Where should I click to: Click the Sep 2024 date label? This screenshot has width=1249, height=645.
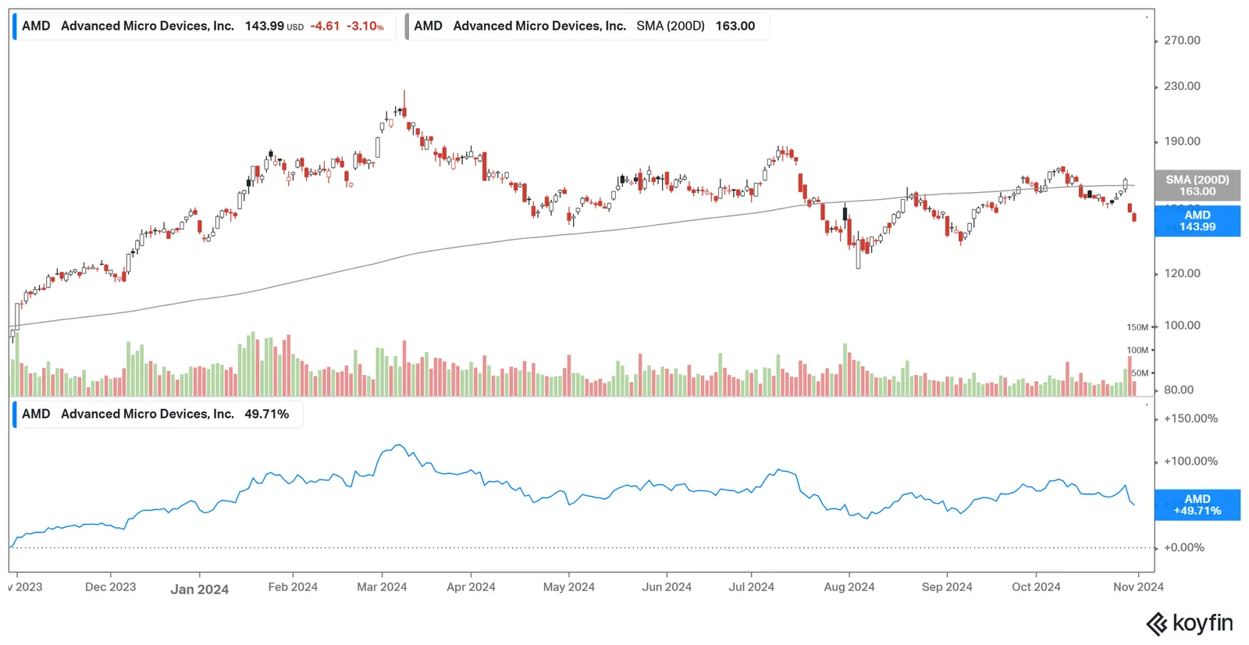947,587
